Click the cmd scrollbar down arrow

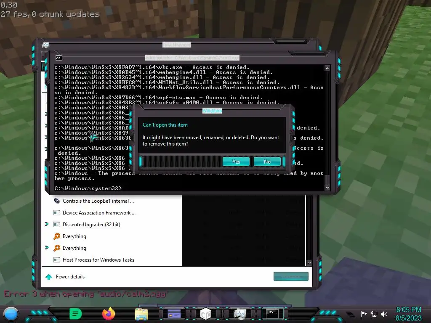point(327,188)
